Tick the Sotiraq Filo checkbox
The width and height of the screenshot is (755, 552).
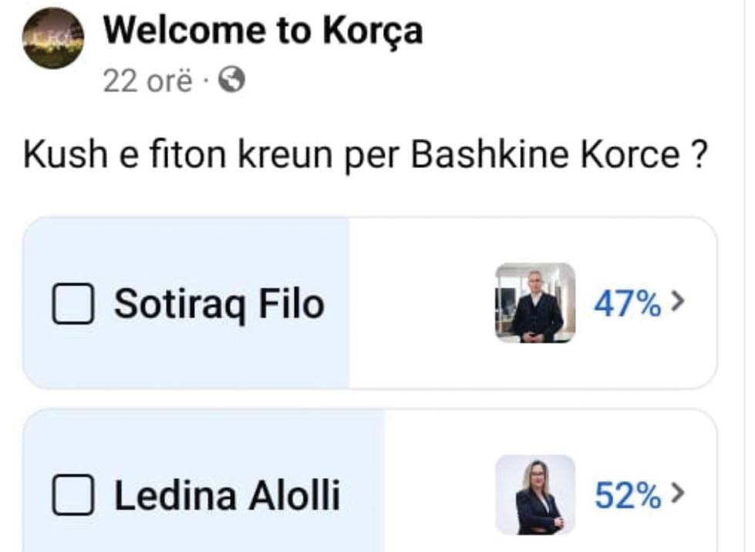point(73,305)
